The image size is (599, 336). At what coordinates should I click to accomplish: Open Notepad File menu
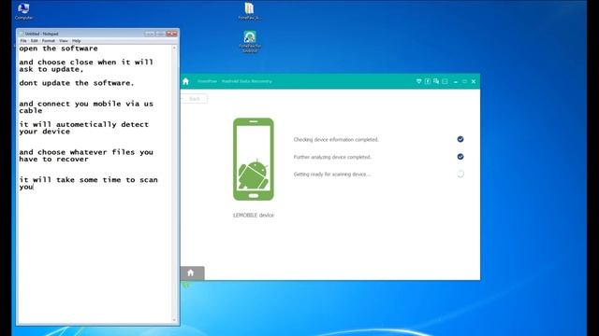23,41
